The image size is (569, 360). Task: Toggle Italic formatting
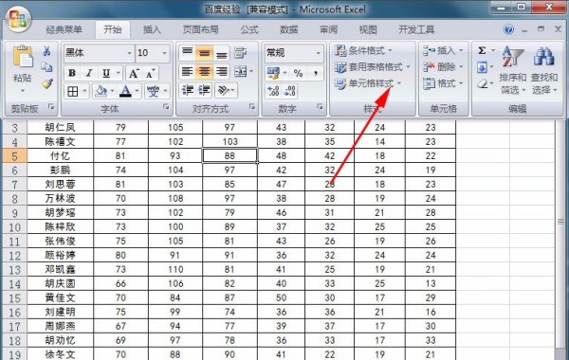(89, 73)
